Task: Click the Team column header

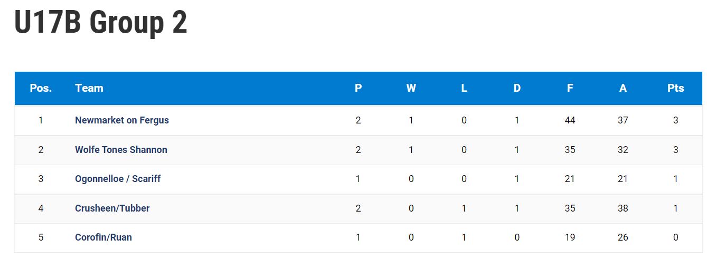Action: click(89, 88)
